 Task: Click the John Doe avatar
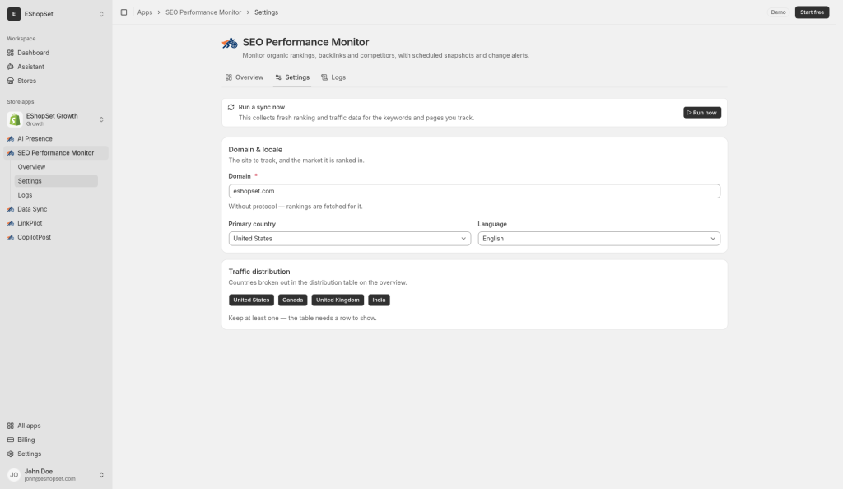point(14,474)
